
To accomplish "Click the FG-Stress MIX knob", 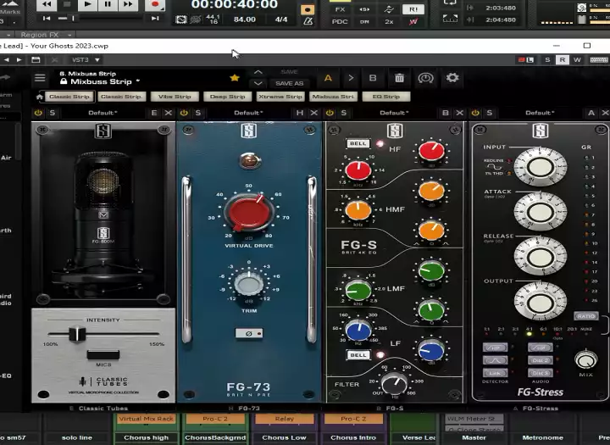I will tap(586, 360).
